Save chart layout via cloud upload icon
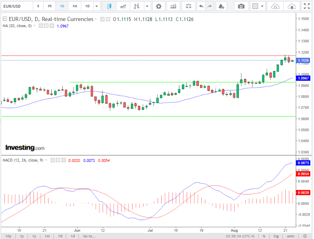 [292, 6]
